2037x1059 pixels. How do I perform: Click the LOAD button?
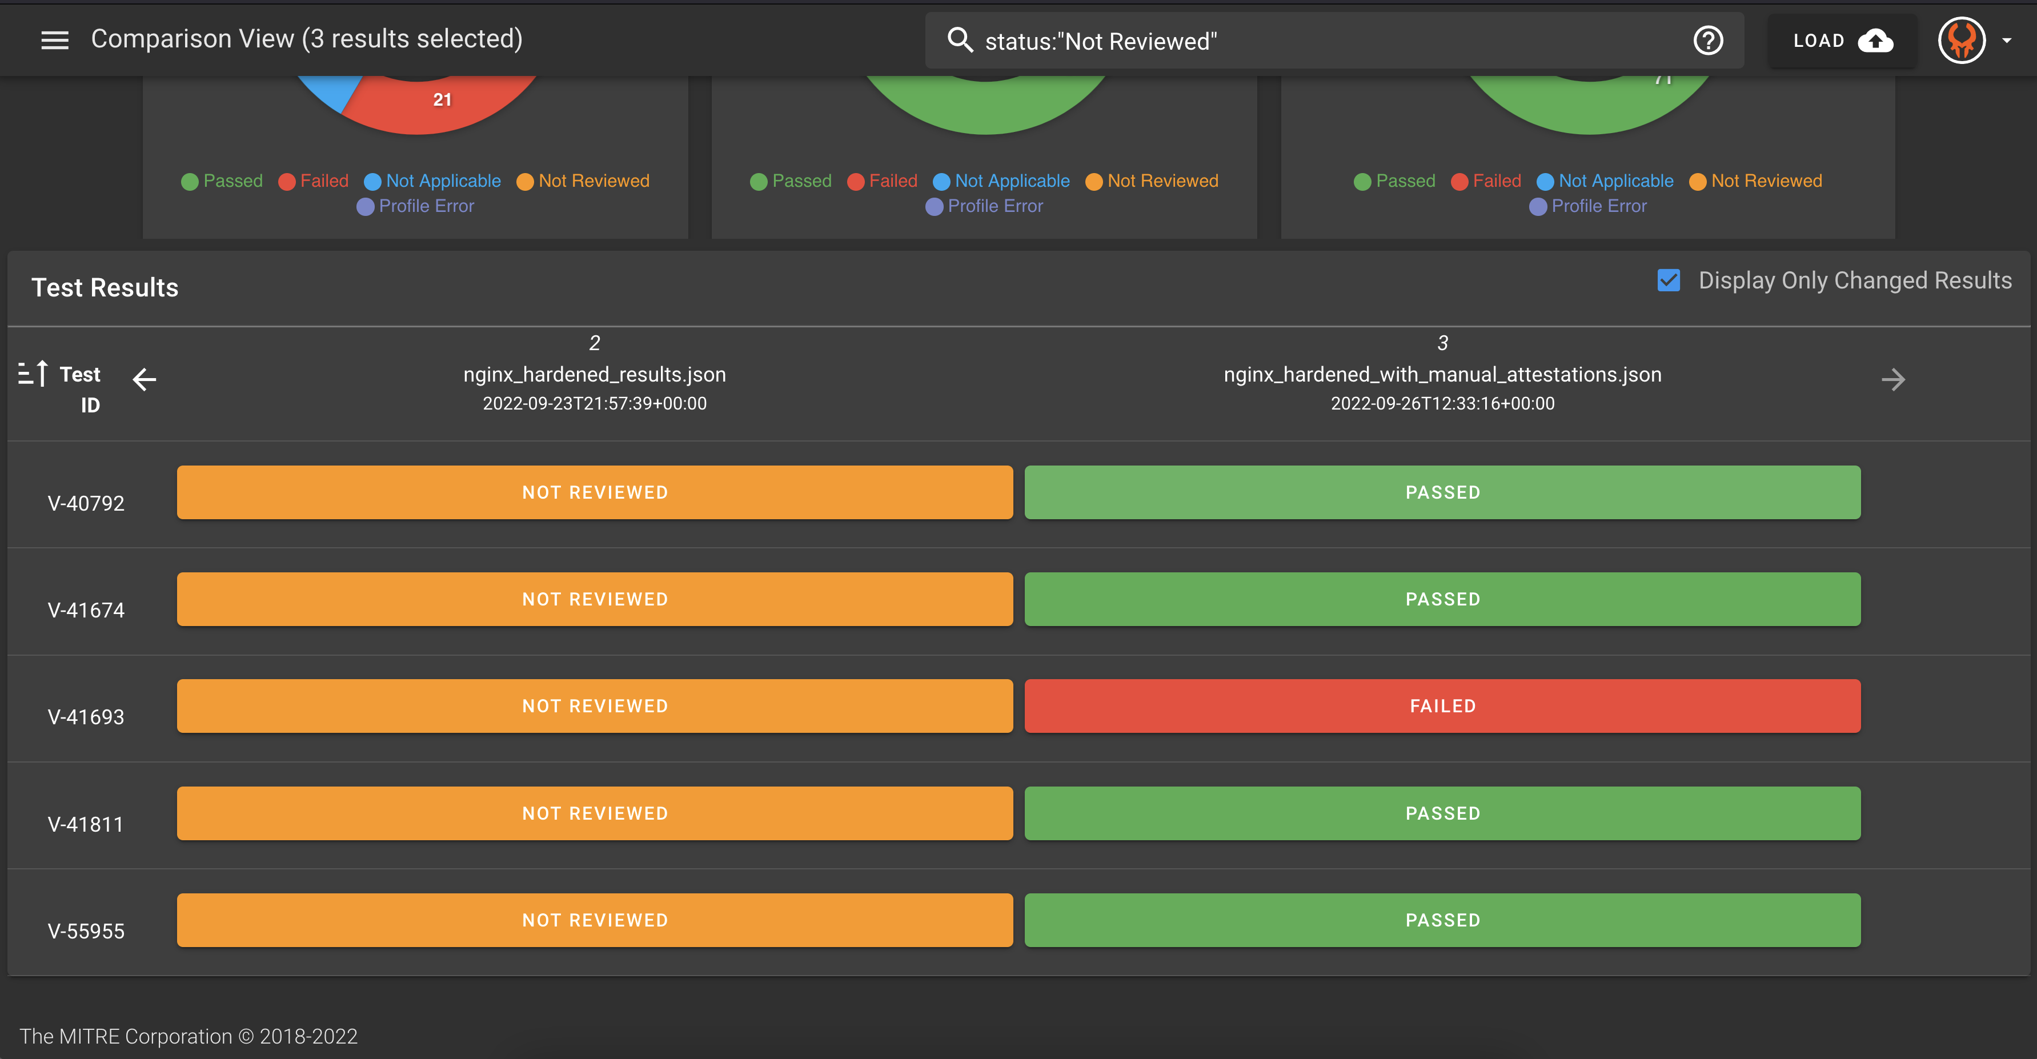pyautogui.click(x=1819, y=41)
